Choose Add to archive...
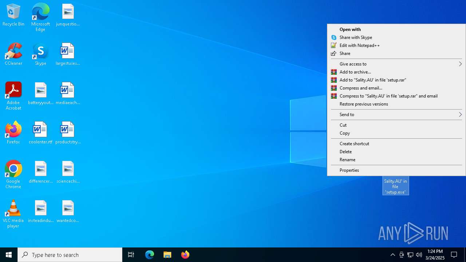466x262 pixels. click(x=396, y=72)
